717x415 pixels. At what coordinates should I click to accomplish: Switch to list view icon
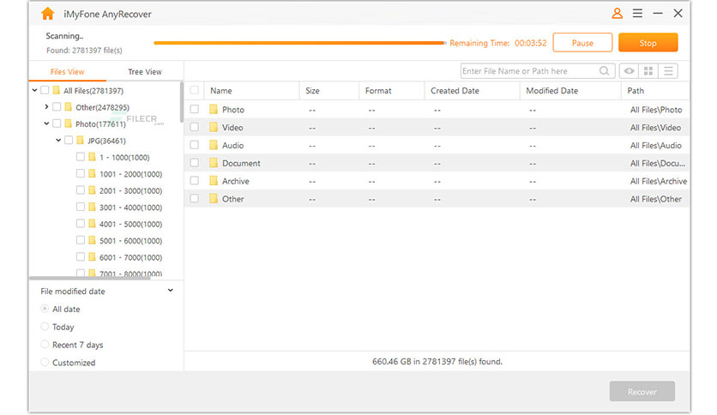[669, 71]
